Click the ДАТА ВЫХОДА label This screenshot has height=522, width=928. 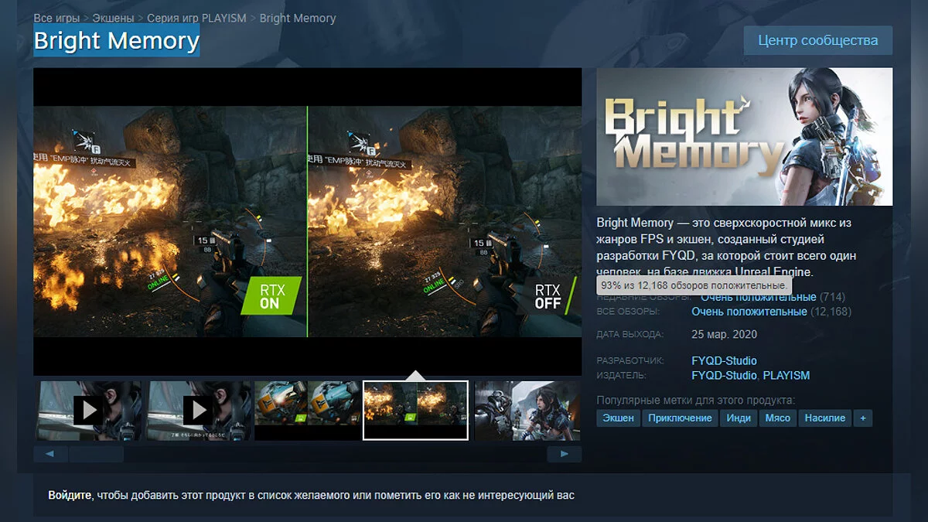pyautogui.click(x=630, y=335)
